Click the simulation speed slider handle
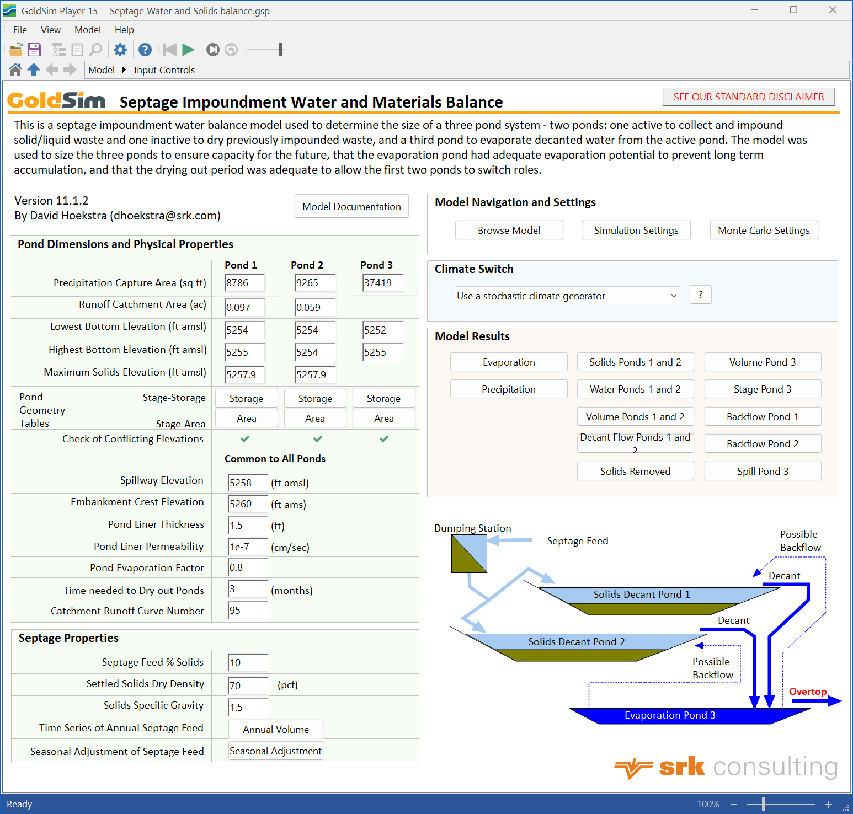Screen dimensions: 853x814 (280, 50)
